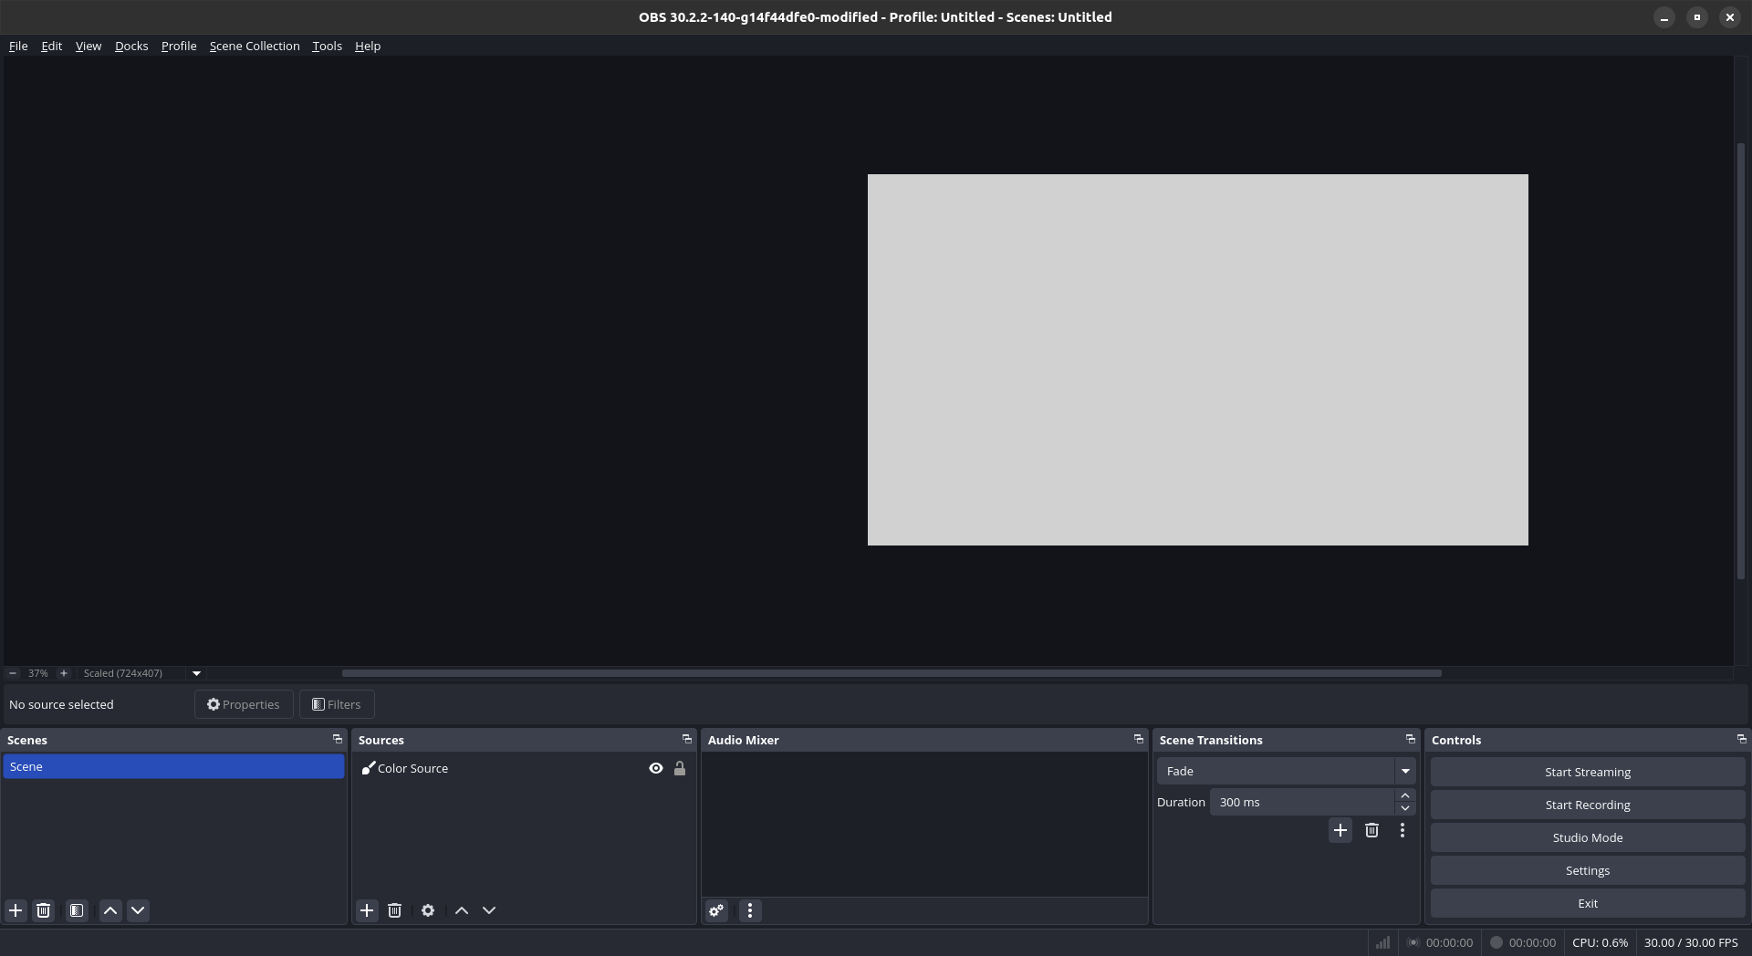Open the Tools menu
This screenshot has width=1752, height=956.
tap(327, 47)
